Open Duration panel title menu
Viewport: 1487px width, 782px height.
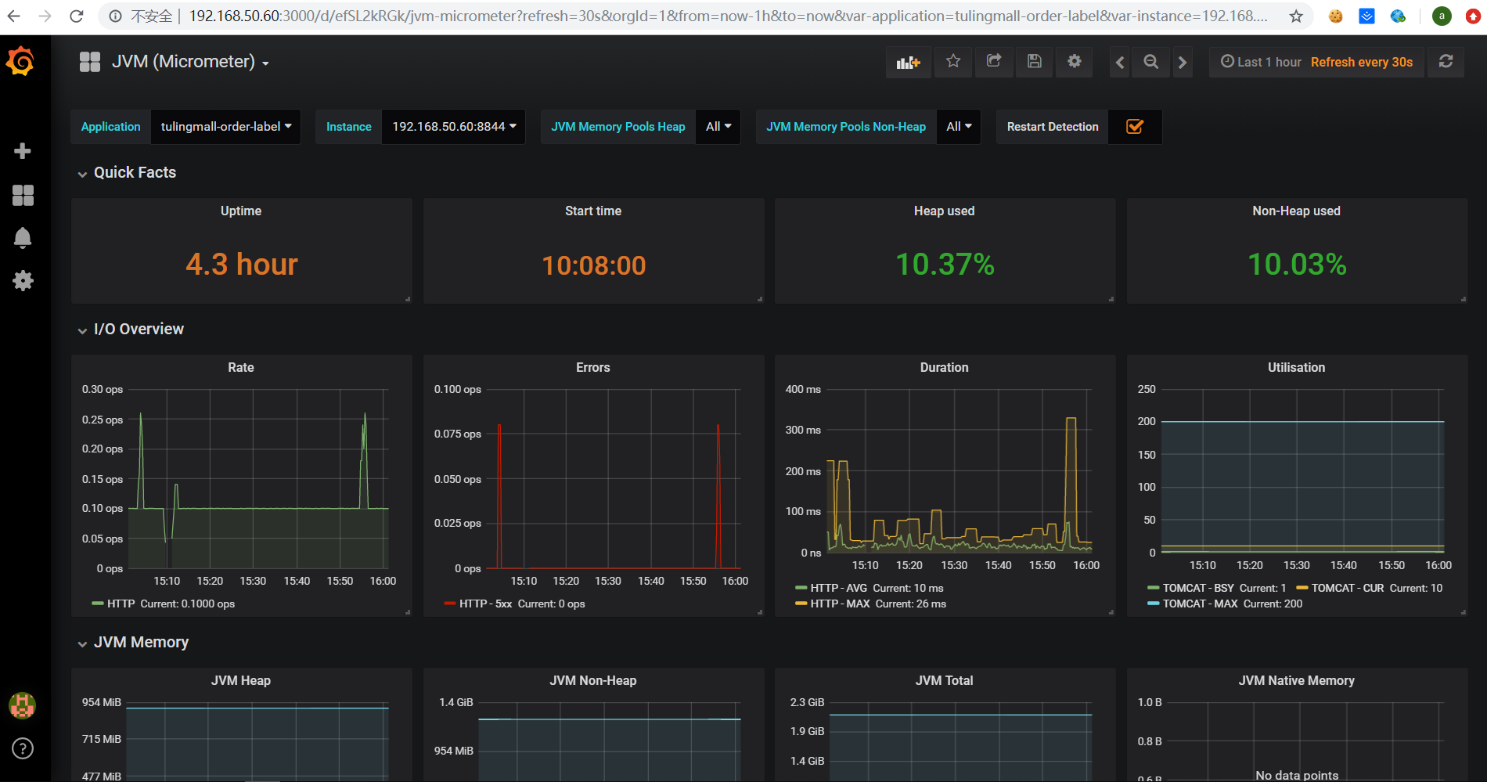pos(945,367)
